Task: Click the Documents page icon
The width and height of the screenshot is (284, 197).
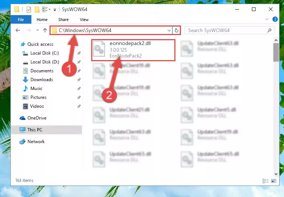Action: (25, 71)
